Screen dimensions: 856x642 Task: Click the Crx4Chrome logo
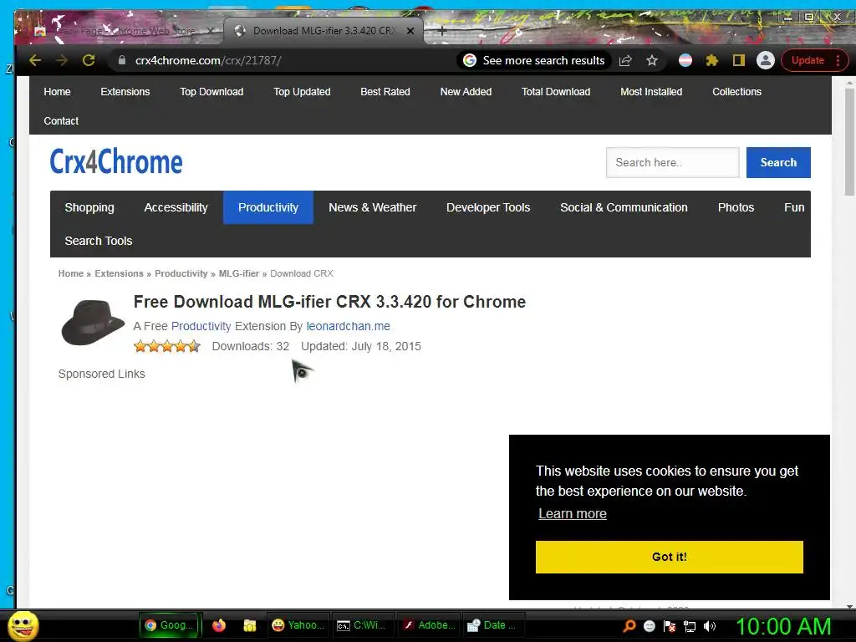116,161
